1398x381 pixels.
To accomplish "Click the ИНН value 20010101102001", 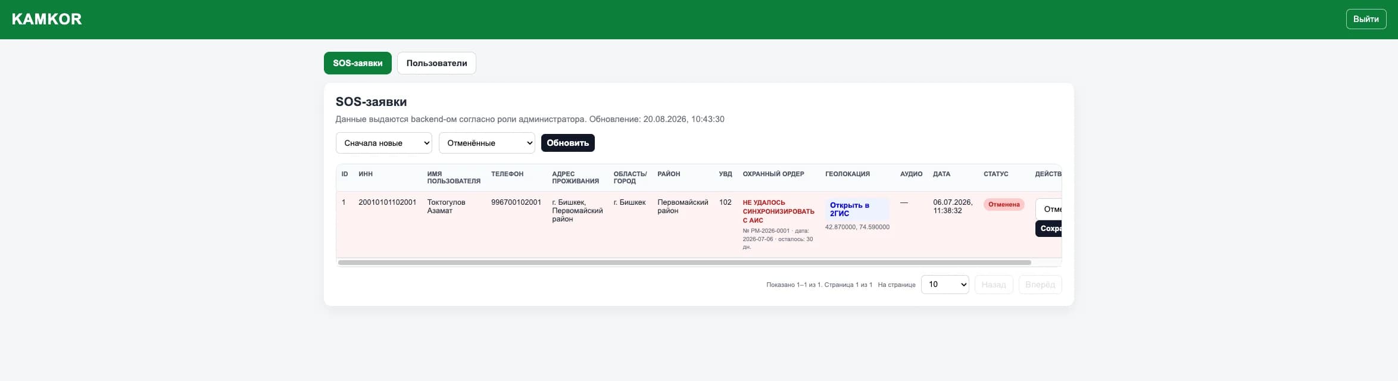I will (x=388, y=202).
